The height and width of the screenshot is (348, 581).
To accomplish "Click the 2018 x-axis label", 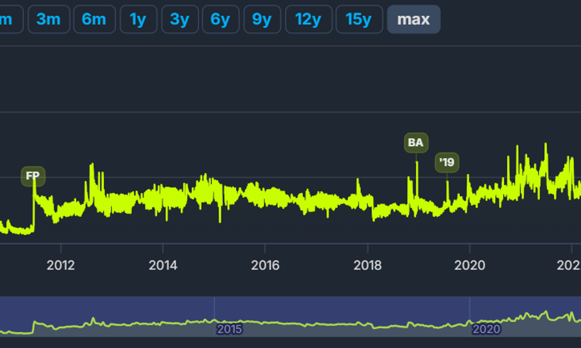I will click(x=367, y=266).
